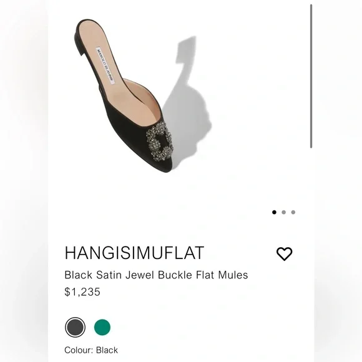Screen dimensions: 362x362
Task: Click the HANGISIMUFLAT product title
Action: point(134,253)
